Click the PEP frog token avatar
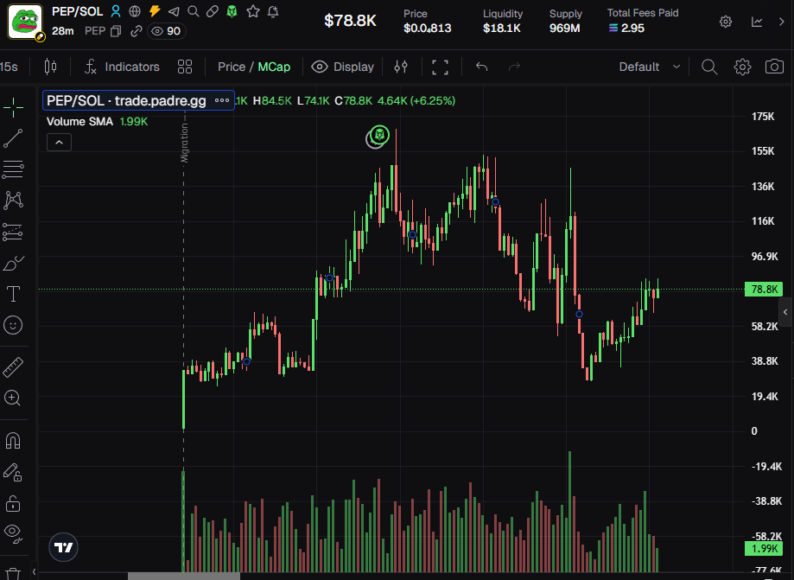 tap(25, 22)
